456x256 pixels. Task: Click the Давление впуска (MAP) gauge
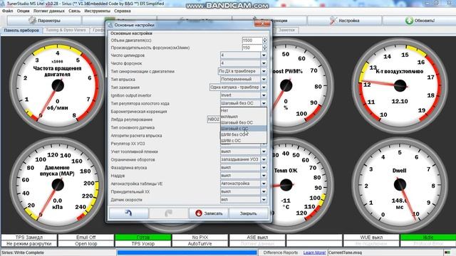point(57,184)
